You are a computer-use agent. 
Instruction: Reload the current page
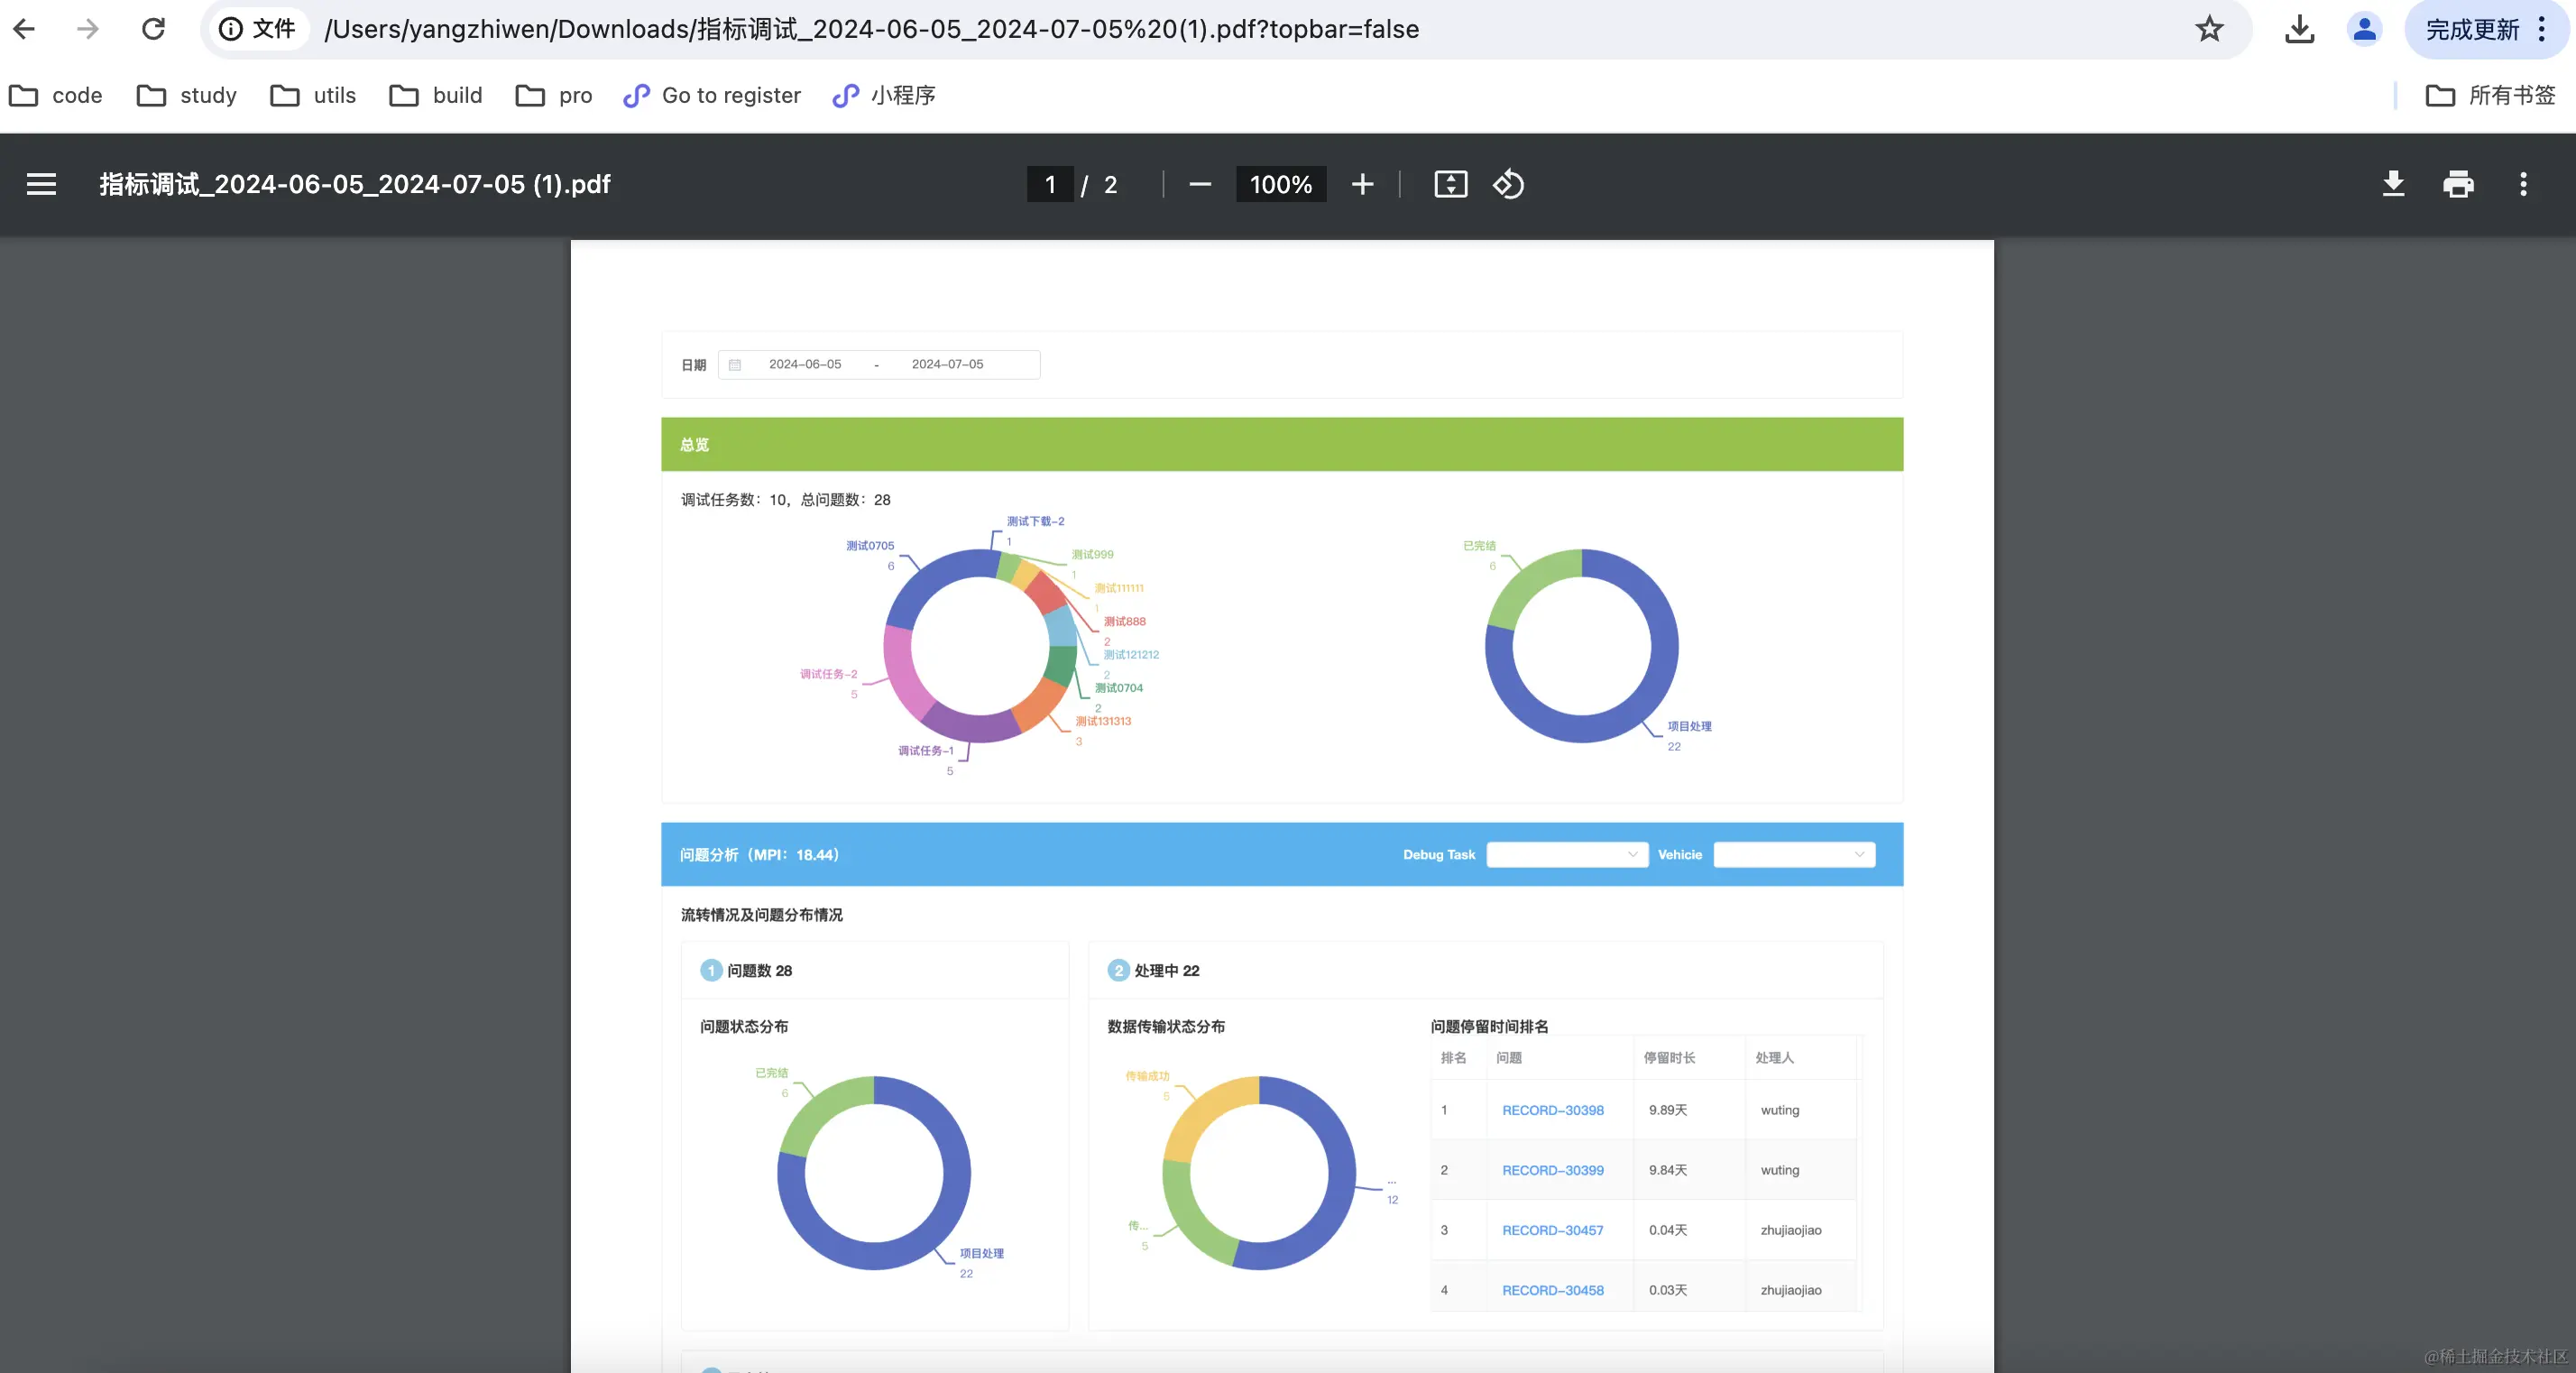153,29
